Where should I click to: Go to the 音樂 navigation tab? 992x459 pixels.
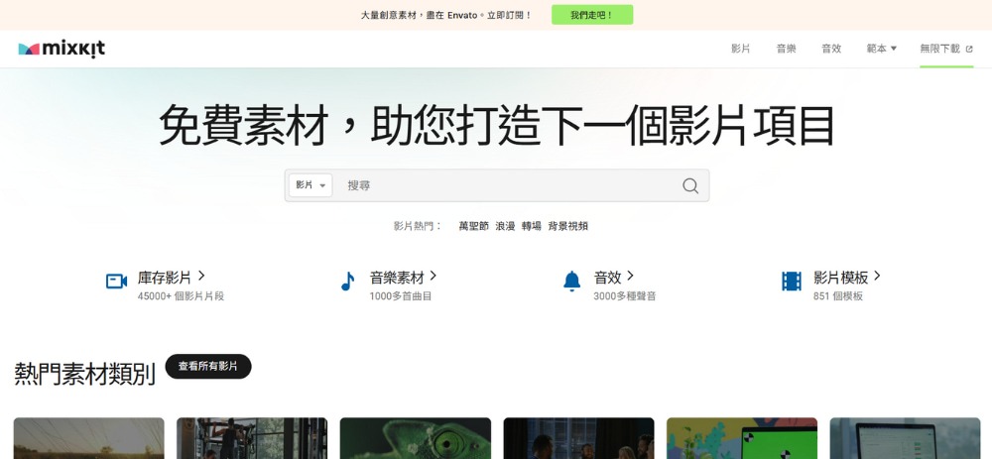tap(786, 49)
